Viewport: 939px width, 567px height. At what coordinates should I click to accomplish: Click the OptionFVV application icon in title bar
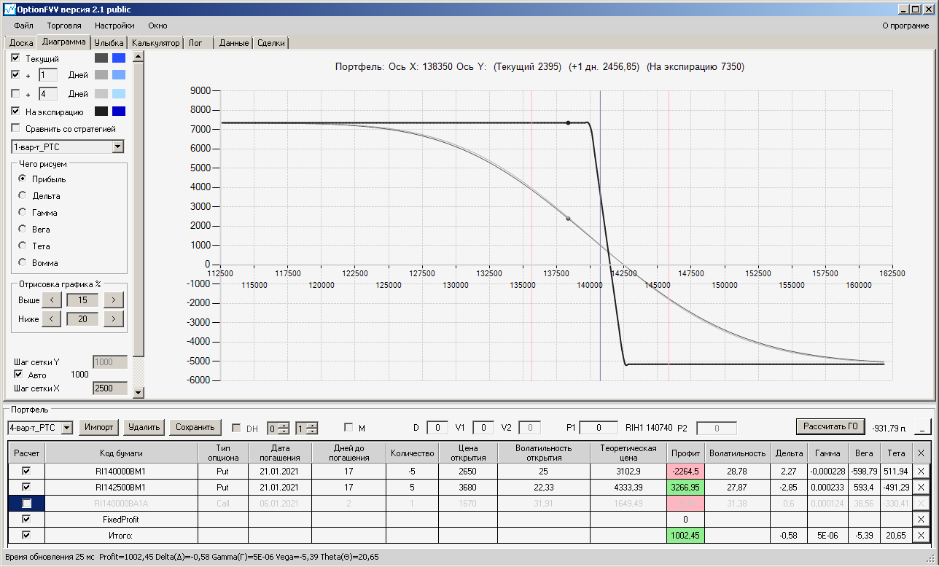click(x=9, y=9)
